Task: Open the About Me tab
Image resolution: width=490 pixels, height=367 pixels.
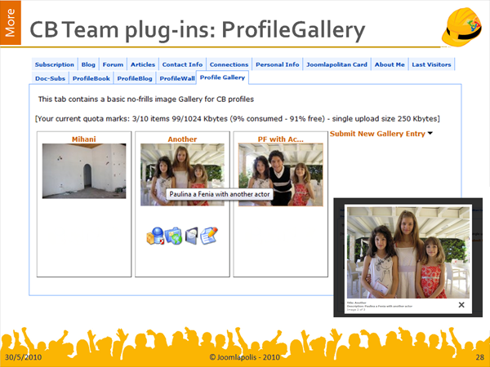Action: [x=390, y=64]
